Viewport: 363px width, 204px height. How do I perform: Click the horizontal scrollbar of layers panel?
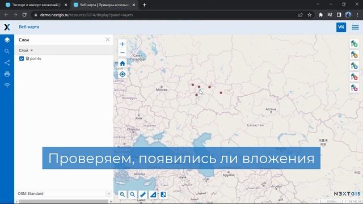point(63,202)
